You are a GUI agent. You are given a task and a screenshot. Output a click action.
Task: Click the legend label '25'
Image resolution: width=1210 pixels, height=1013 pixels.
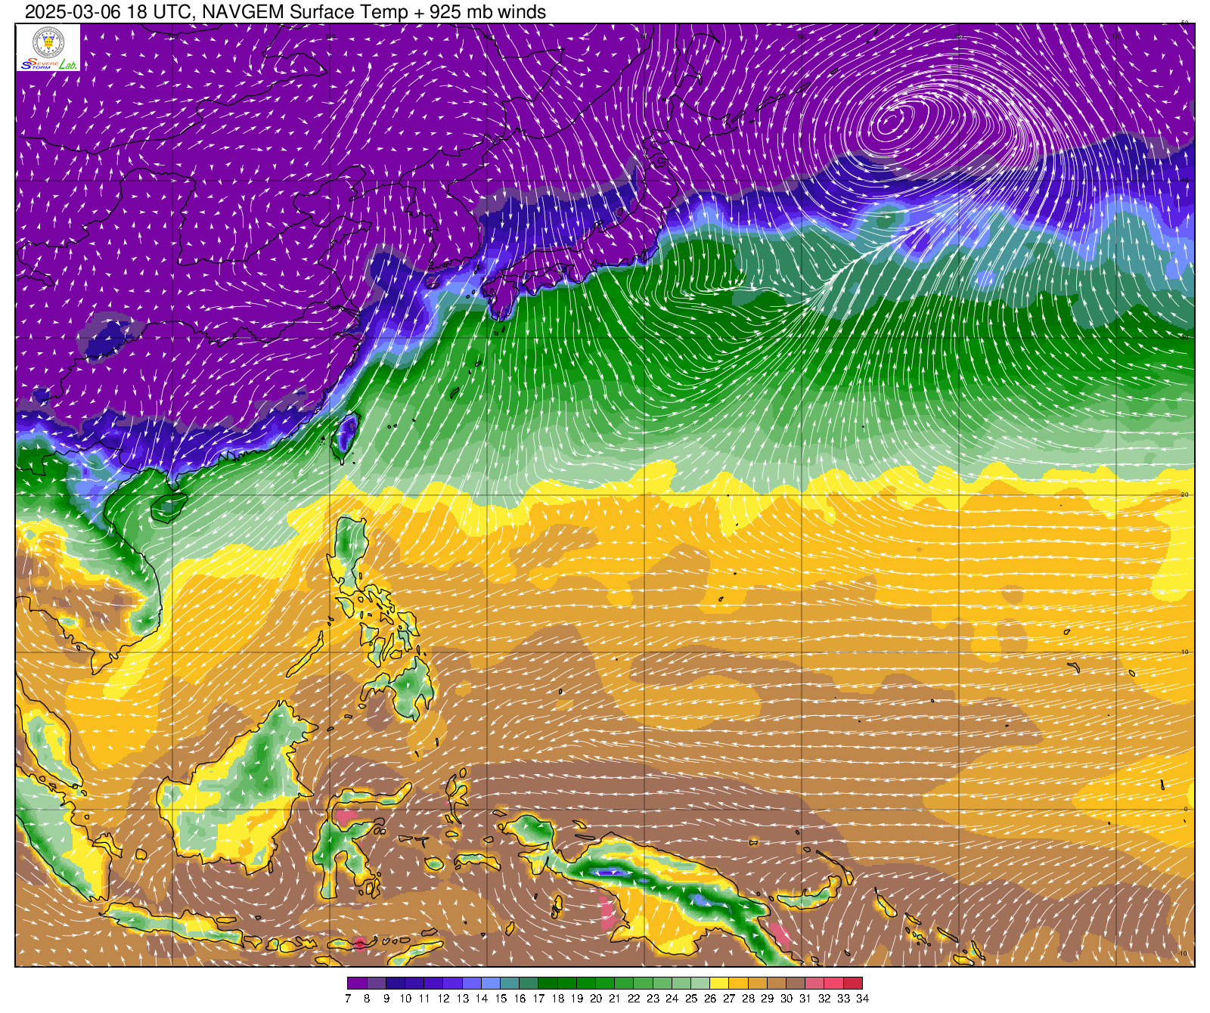coord(691,999)
